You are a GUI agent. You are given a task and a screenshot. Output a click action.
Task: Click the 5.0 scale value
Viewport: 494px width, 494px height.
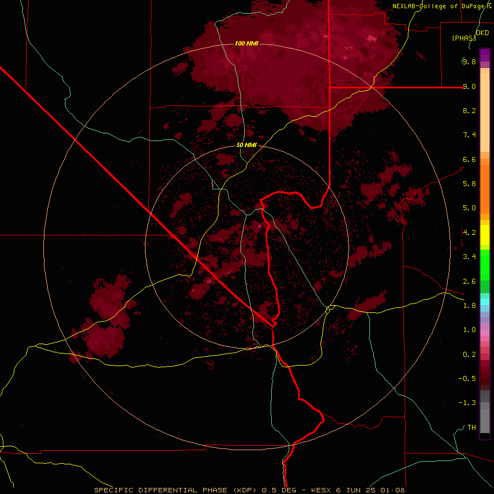[469, 207]
